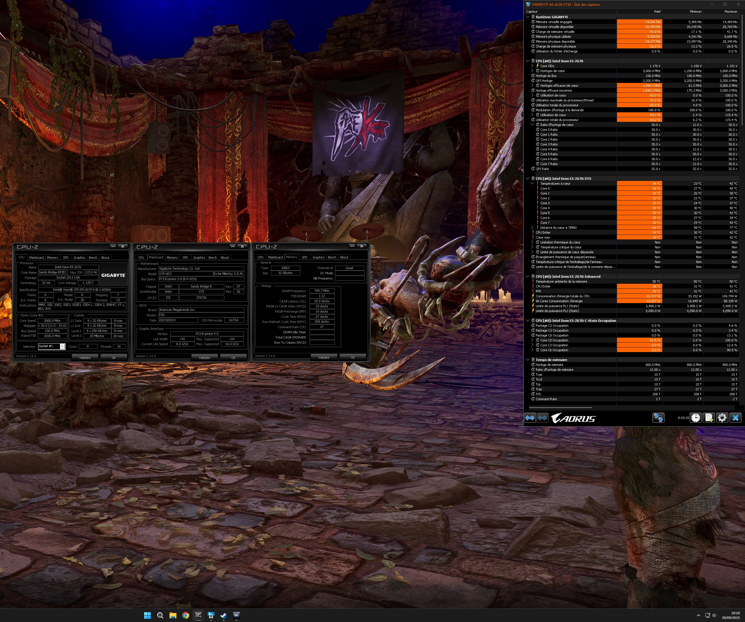This screenshot has width=745, height=622.
Task: Click HWiNFO expand columns arrows button
Action: click(530, 418)
